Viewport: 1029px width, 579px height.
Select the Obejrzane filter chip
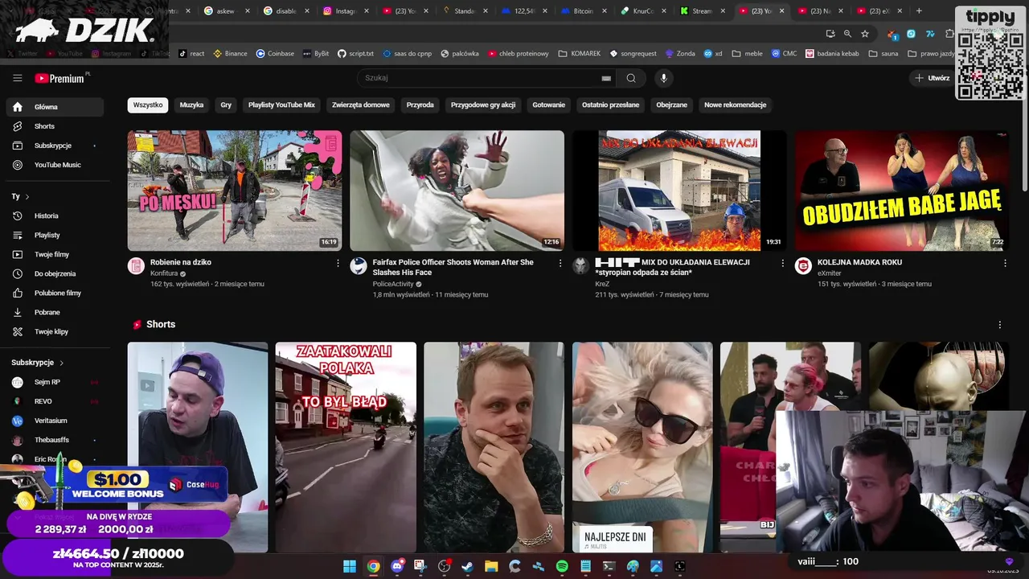coord(672,105)
